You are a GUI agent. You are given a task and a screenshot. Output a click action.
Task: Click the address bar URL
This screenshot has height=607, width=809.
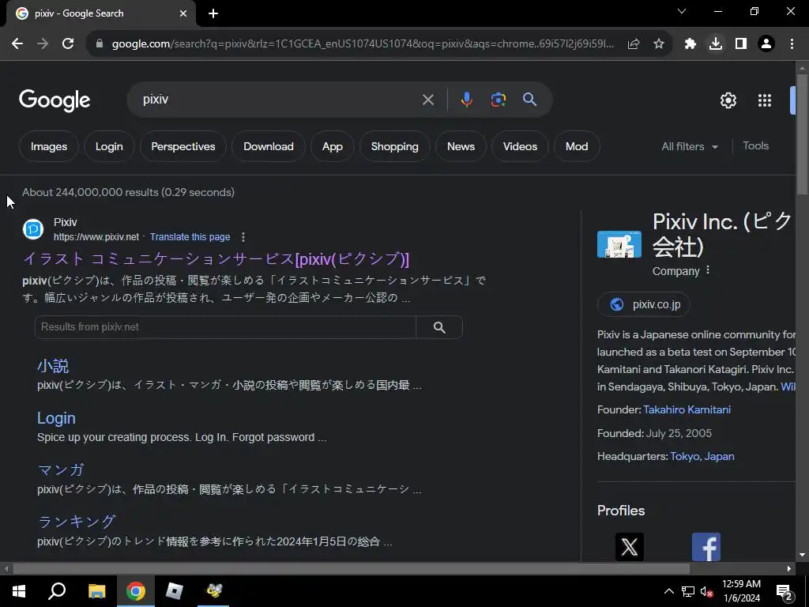pos(363,44)
